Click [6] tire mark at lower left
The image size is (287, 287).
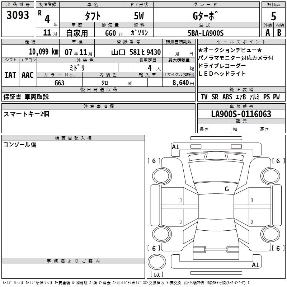click(x=154, y=248)
